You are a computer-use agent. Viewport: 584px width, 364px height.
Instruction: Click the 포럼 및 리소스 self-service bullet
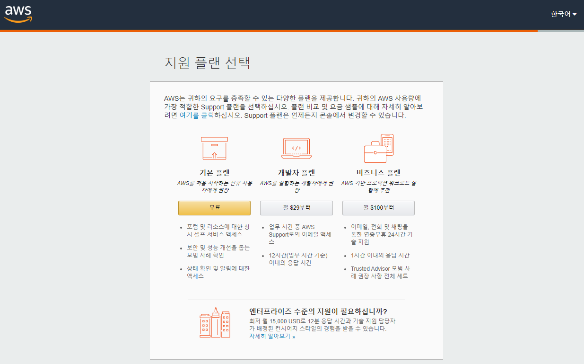coord(218,231)
